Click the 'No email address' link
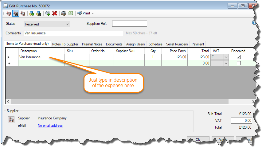Image resolution: width=266 pixels, height=151 pixels. pyautogui.click(x=50, y=126)
